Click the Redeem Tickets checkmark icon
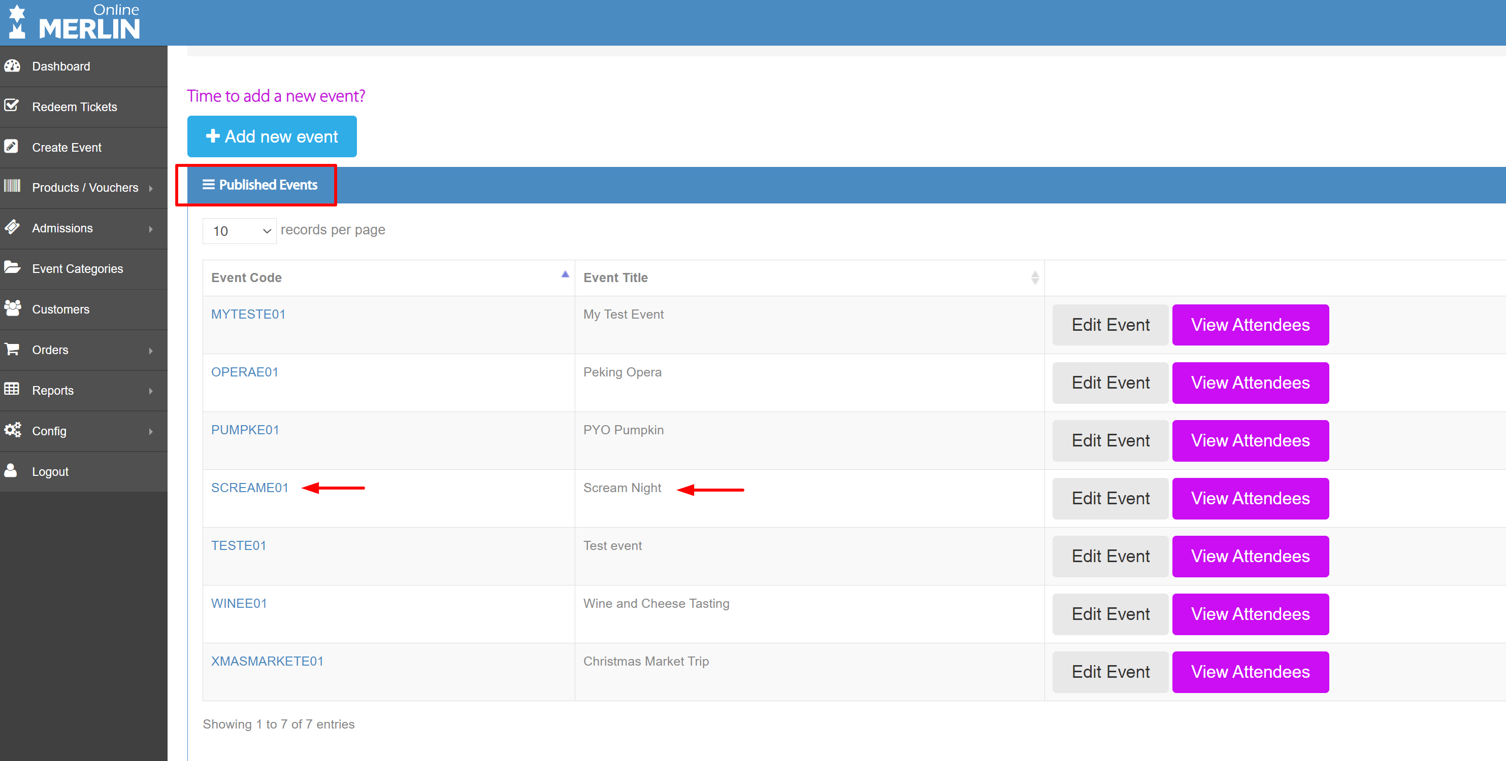Viewport: 1506px width, 761px height. coord(12,106)
